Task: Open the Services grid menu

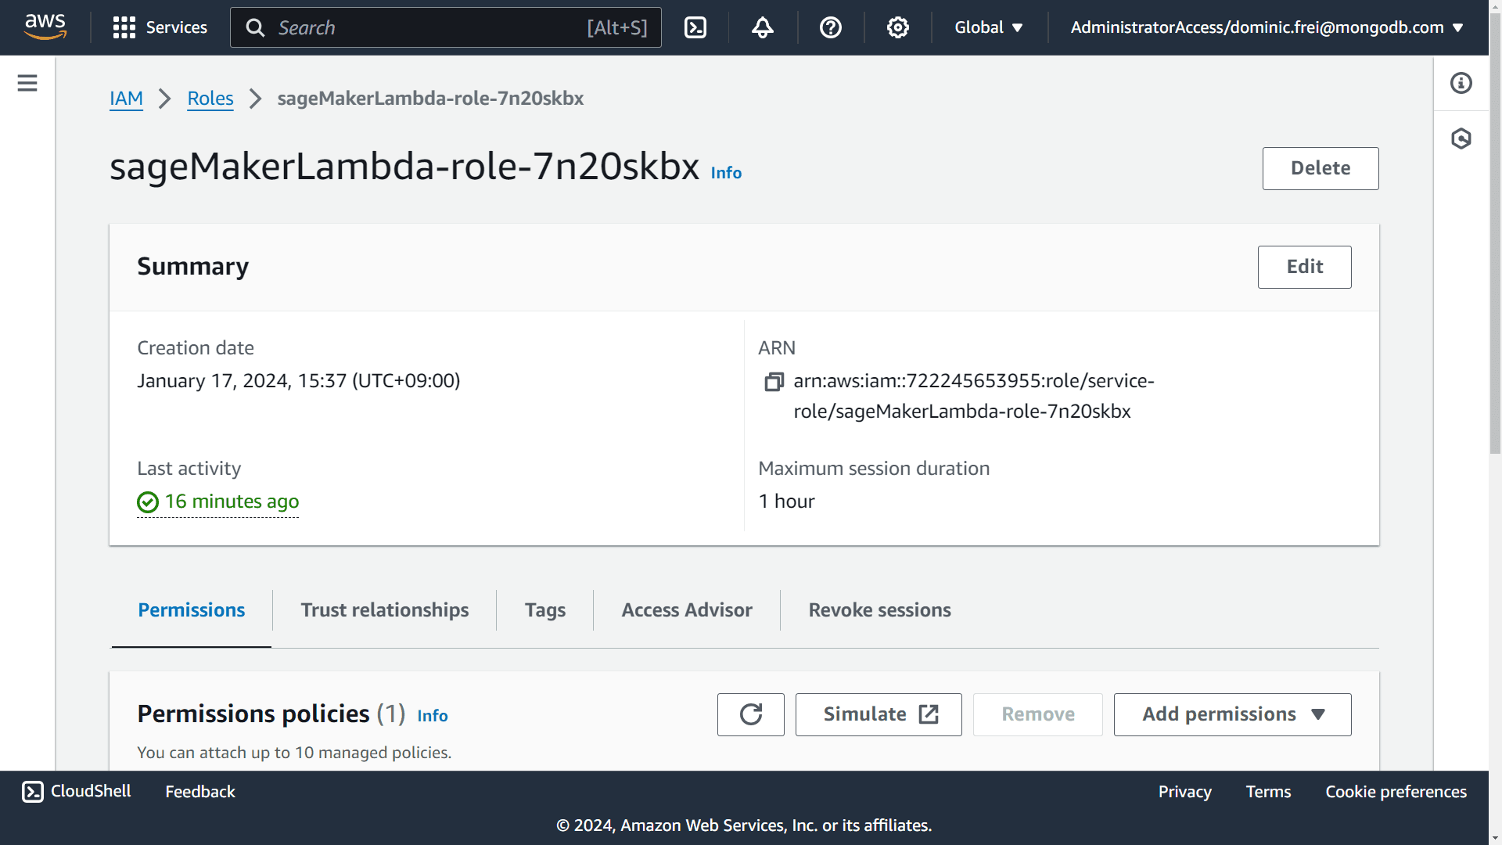Action: pyautogui.click(x=160, y=27)
